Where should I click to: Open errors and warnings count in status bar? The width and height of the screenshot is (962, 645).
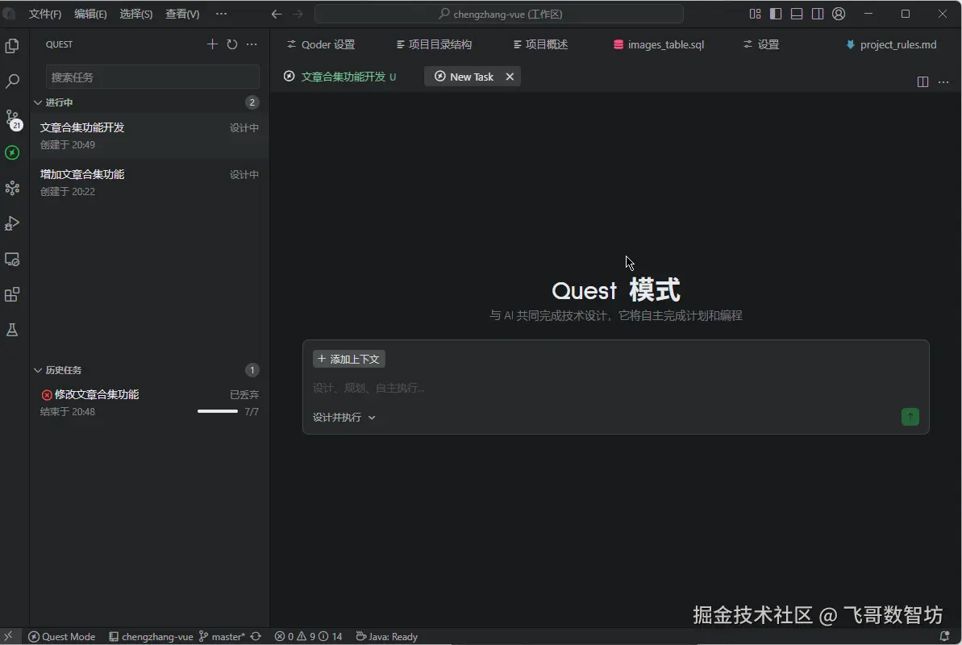point(309,636)
